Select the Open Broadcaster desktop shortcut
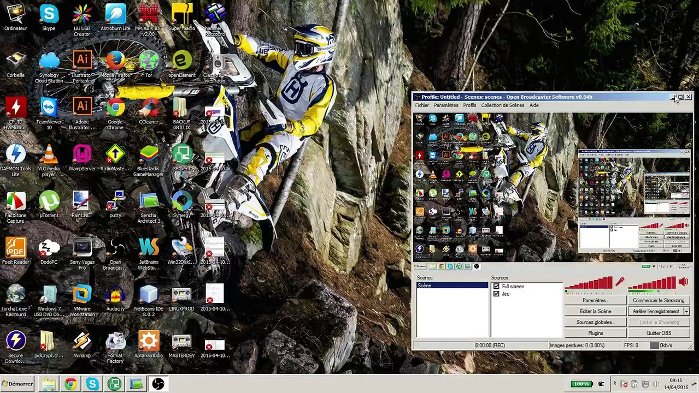The image size is (699, 393). point(115,254)
